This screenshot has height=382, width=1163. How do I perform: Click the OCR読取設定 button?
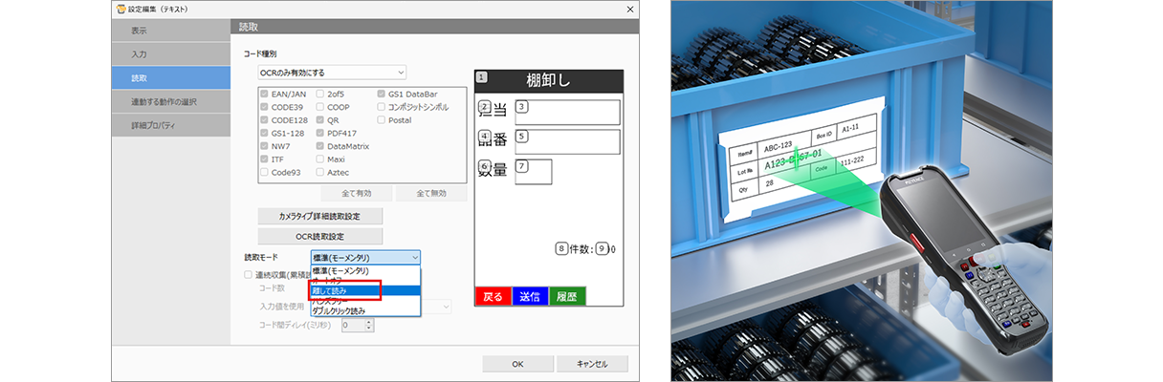pyautogui.click(x=319, y=236)
